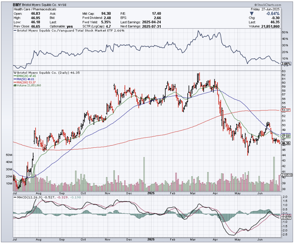
Task: Click the P/E value 17.40
Action: click(x=156, y=13)
